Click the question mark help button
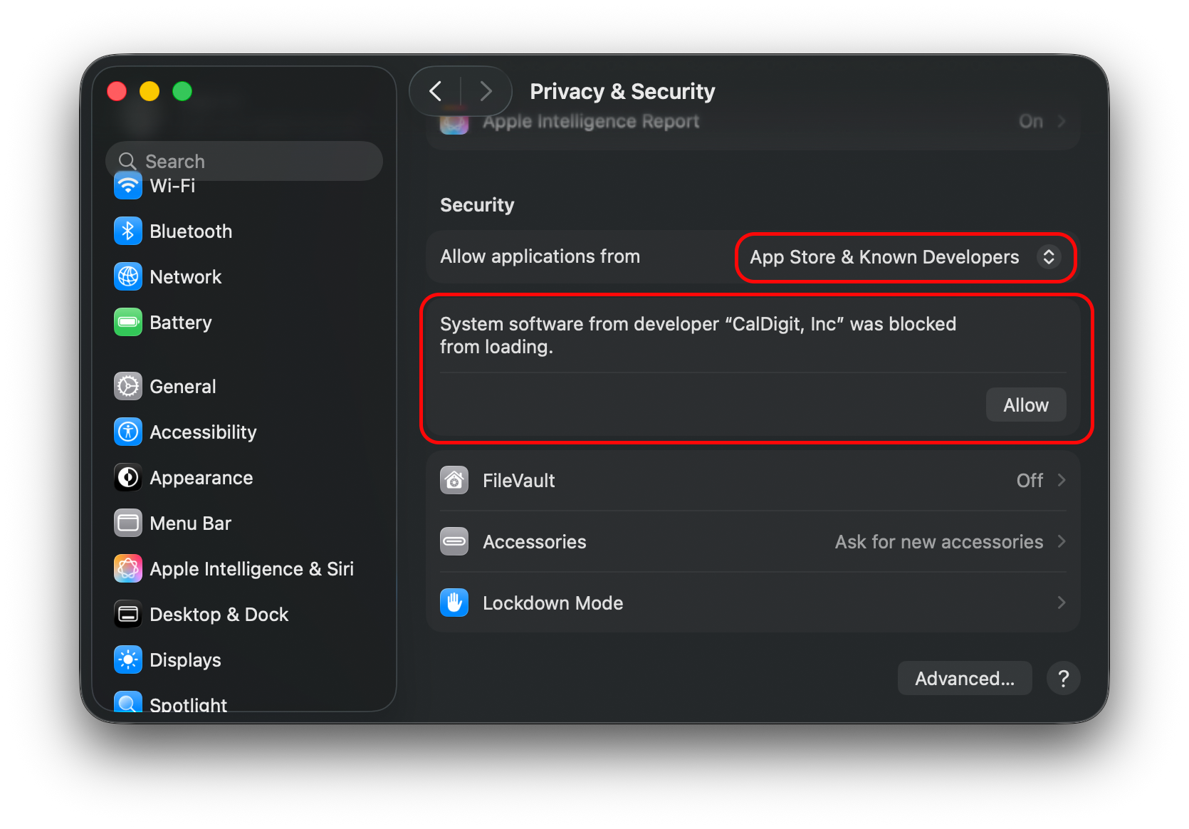The width and height of the screenshot is (1189, 829). click(1063, 679)
